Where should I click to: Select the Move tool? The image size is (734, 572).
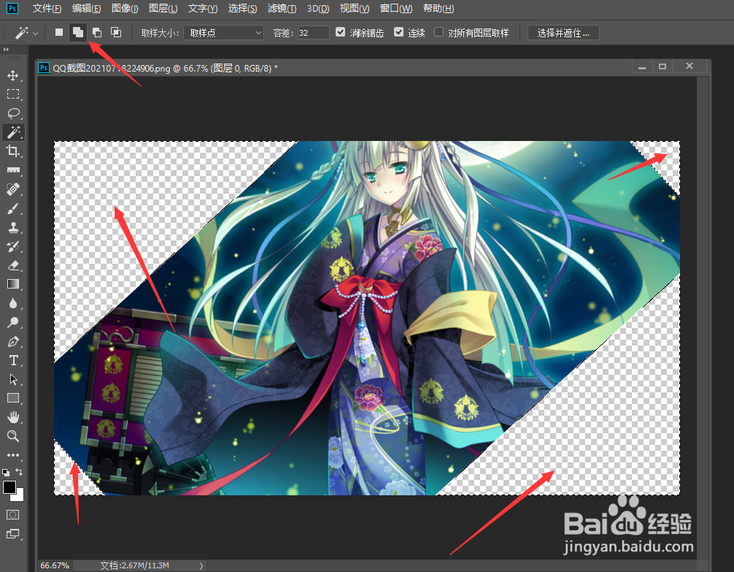coord(13,75)
